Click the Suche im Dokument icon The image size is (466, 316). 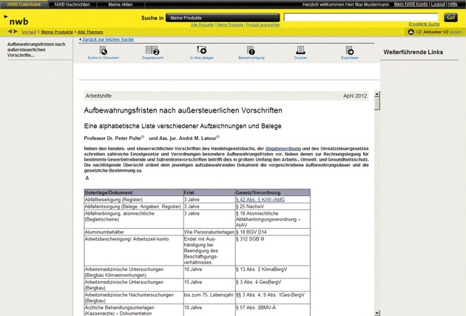point(103,51)
